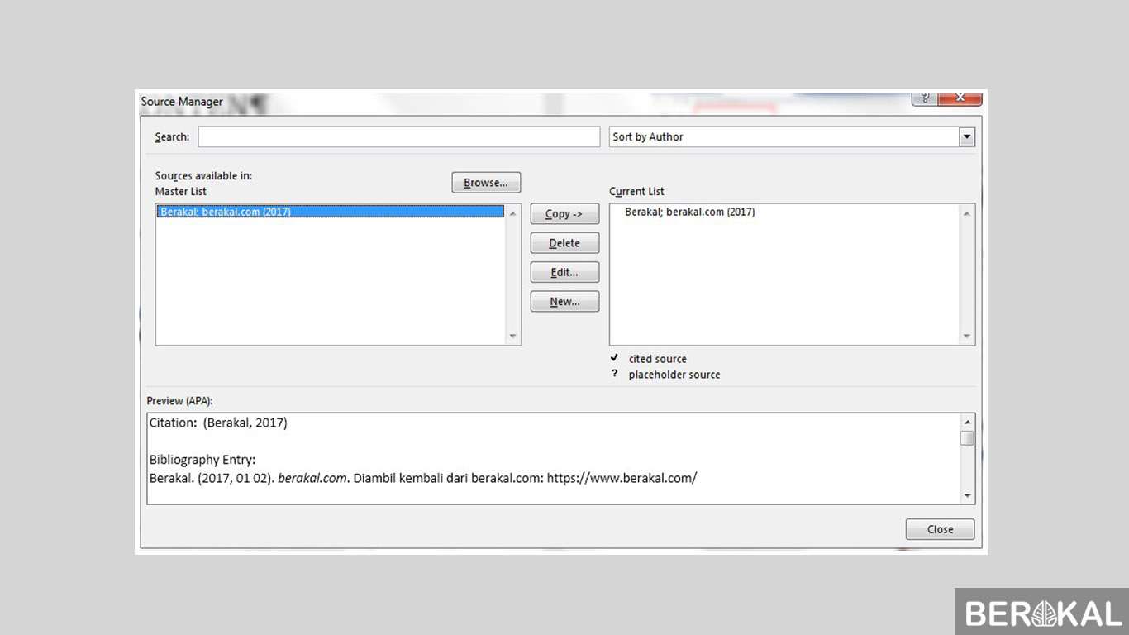The width and height of the screenshot is (1129, 635).
Task: Click the help question mark icon
Action: (x=925, y=98)
